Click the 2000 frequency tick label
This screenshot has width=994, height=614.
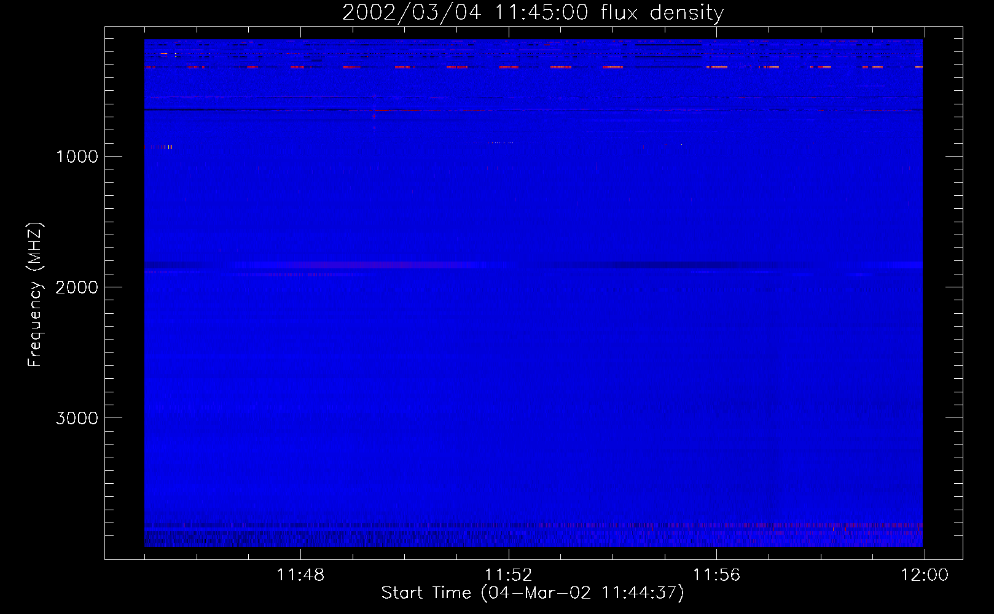[x=77, y=287]
